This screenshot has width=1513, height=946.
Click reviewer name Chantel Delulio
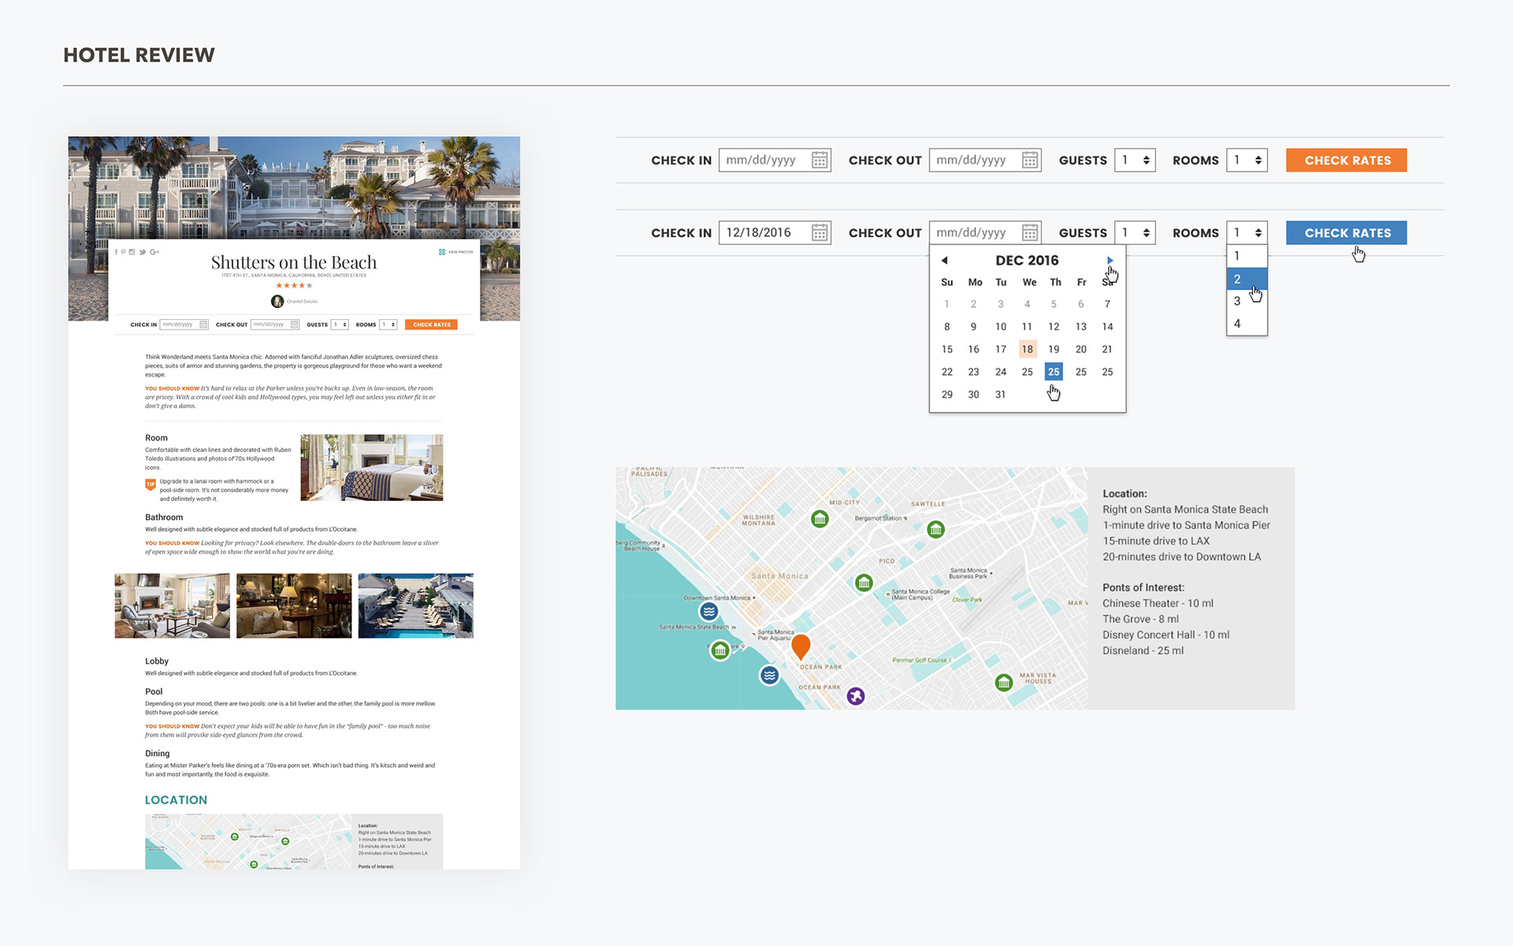point(302,301)
